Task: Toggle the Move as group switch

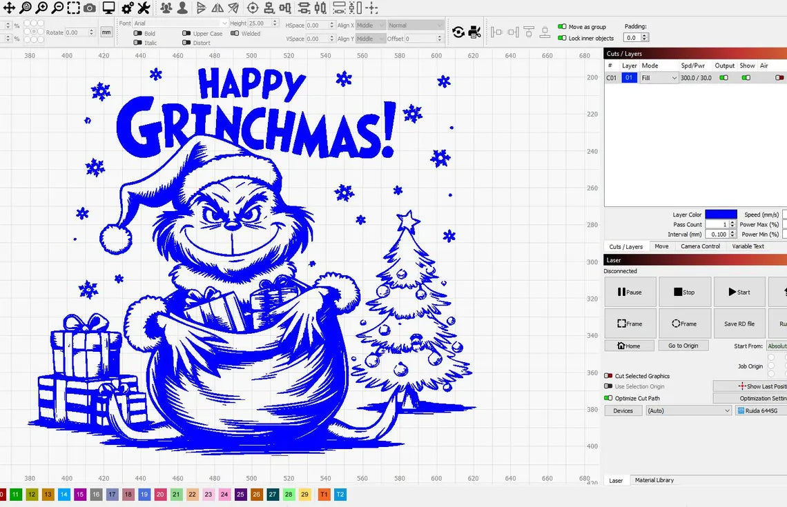Action: point(562,27)
